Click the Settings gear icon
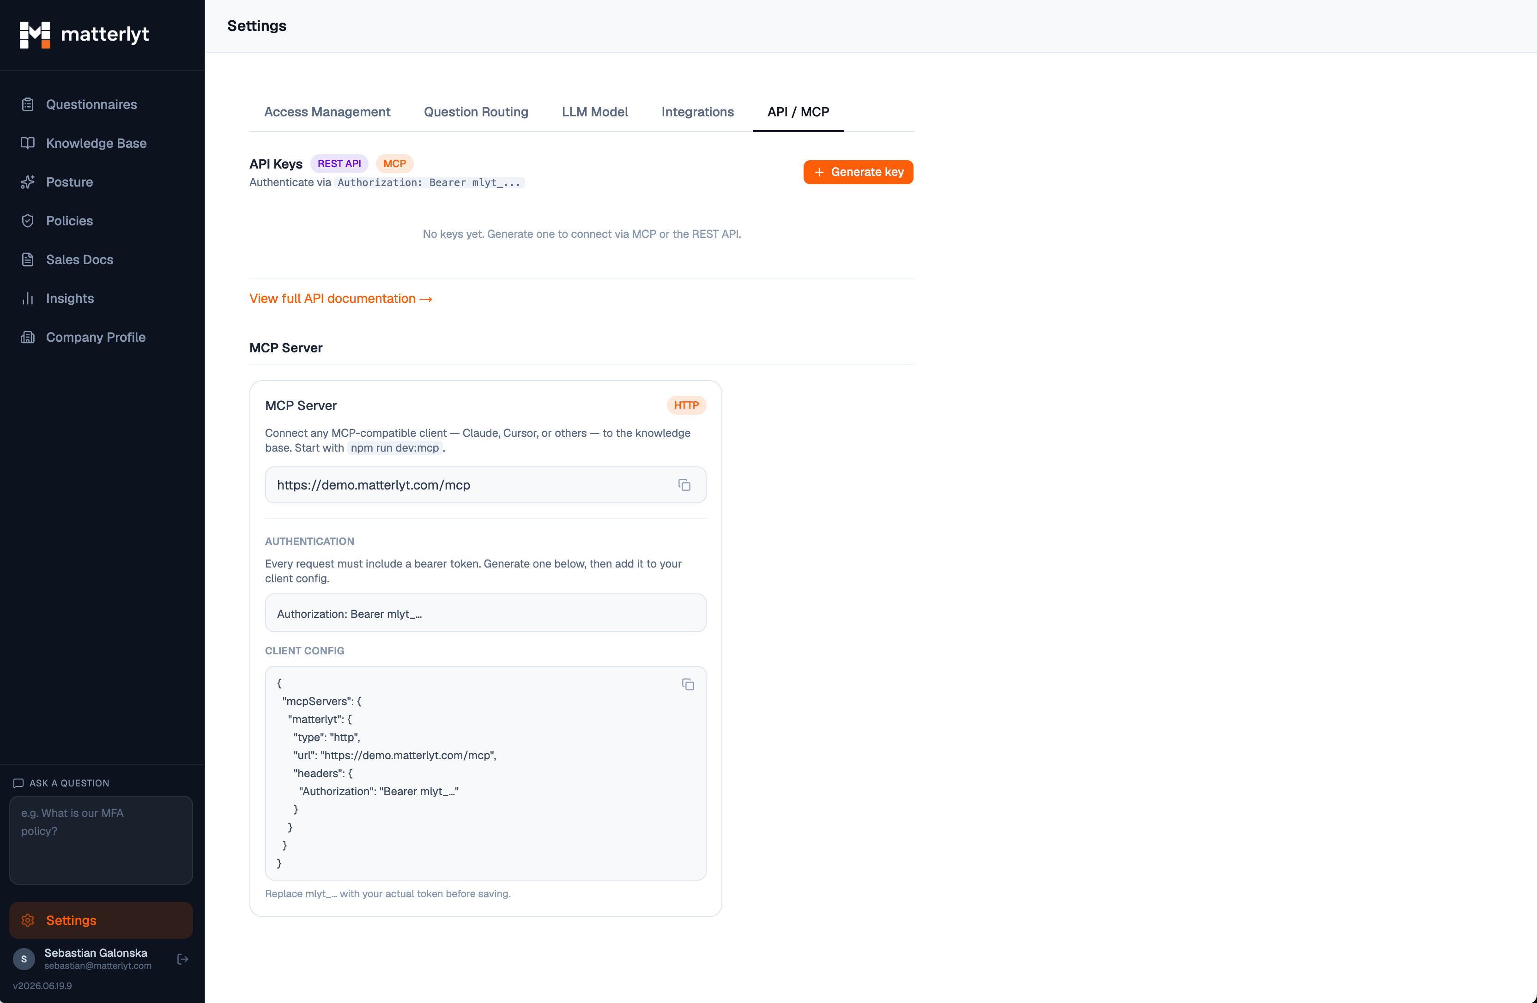Screen dimensions: 1537x1003 [28, 920]
